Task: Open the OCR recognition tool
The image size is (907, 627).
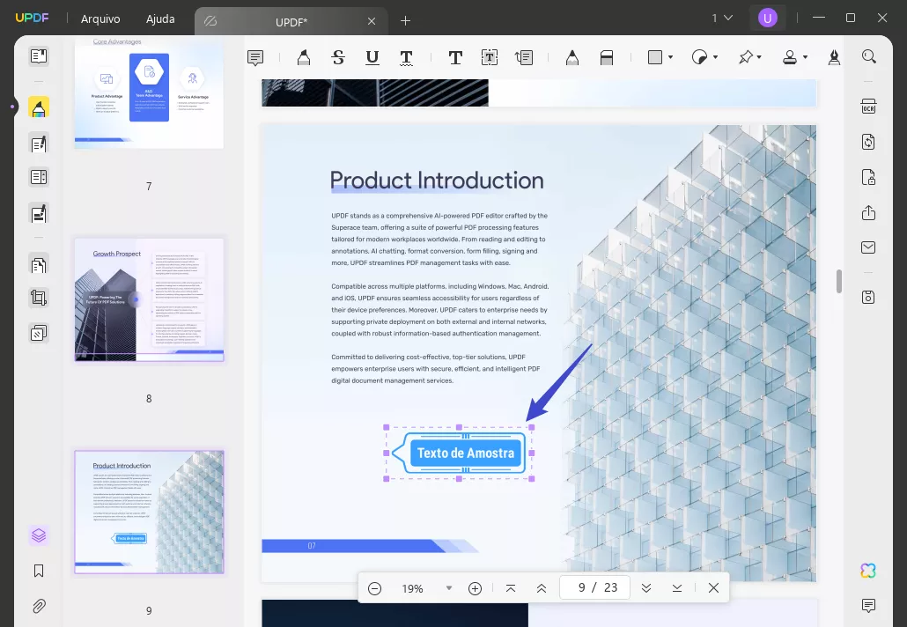Action: pyautogui.click(x=868, y=107)
